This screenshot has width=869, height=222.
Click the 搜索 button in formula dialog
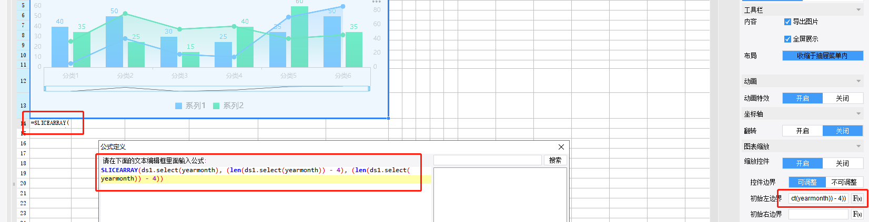(x=555, y=161)
